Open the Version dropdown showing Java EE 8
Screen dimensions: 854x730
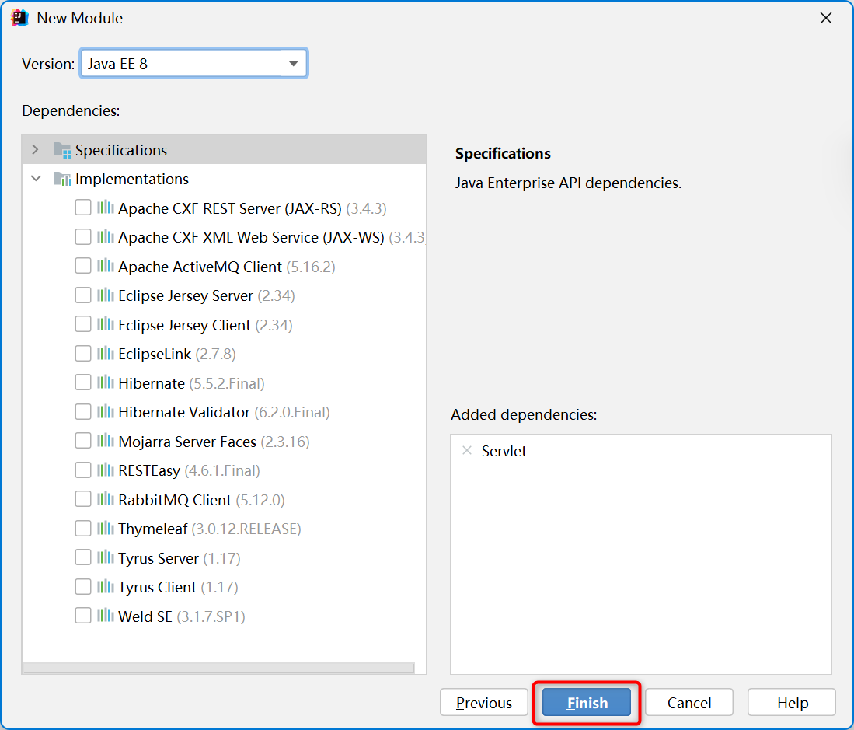[x=194, y=63]
